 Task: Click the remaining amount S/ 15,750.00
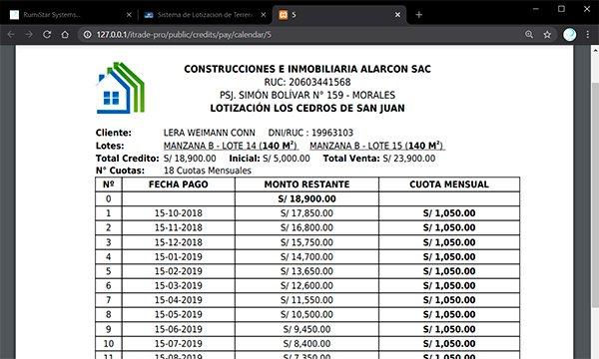[306, 242]
